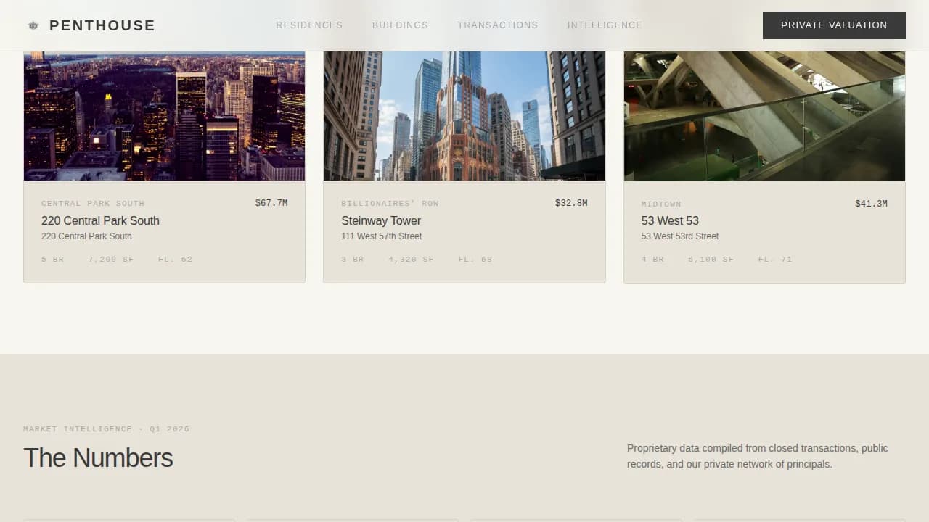Open the 220 Central Park South listing

tap(100, 220)
